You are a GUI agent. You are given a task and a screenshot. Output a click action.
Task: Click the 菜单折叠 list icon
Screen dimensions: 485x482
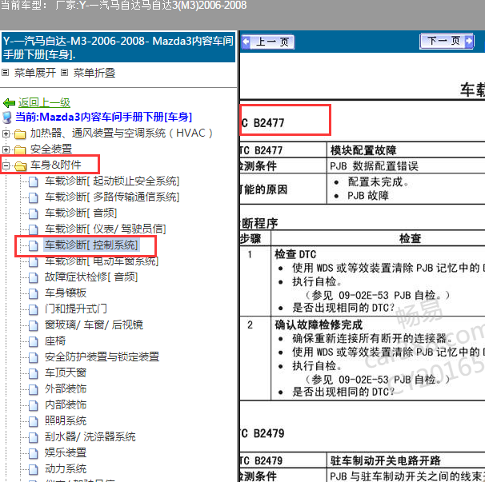click(x=64, y=73)
